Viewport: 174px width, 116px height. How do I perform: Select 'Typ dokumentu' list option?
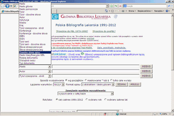pos(35,63)
